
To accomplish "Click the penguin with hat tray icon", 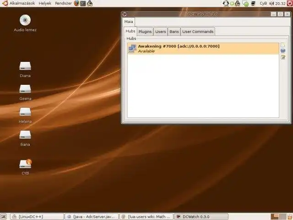I will pyautogui.click(x=238, y=3).
